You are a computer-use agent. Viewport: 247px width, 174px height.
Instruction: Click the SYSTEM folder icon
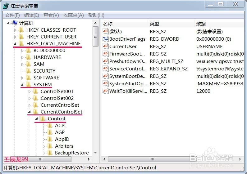[29, 84]
